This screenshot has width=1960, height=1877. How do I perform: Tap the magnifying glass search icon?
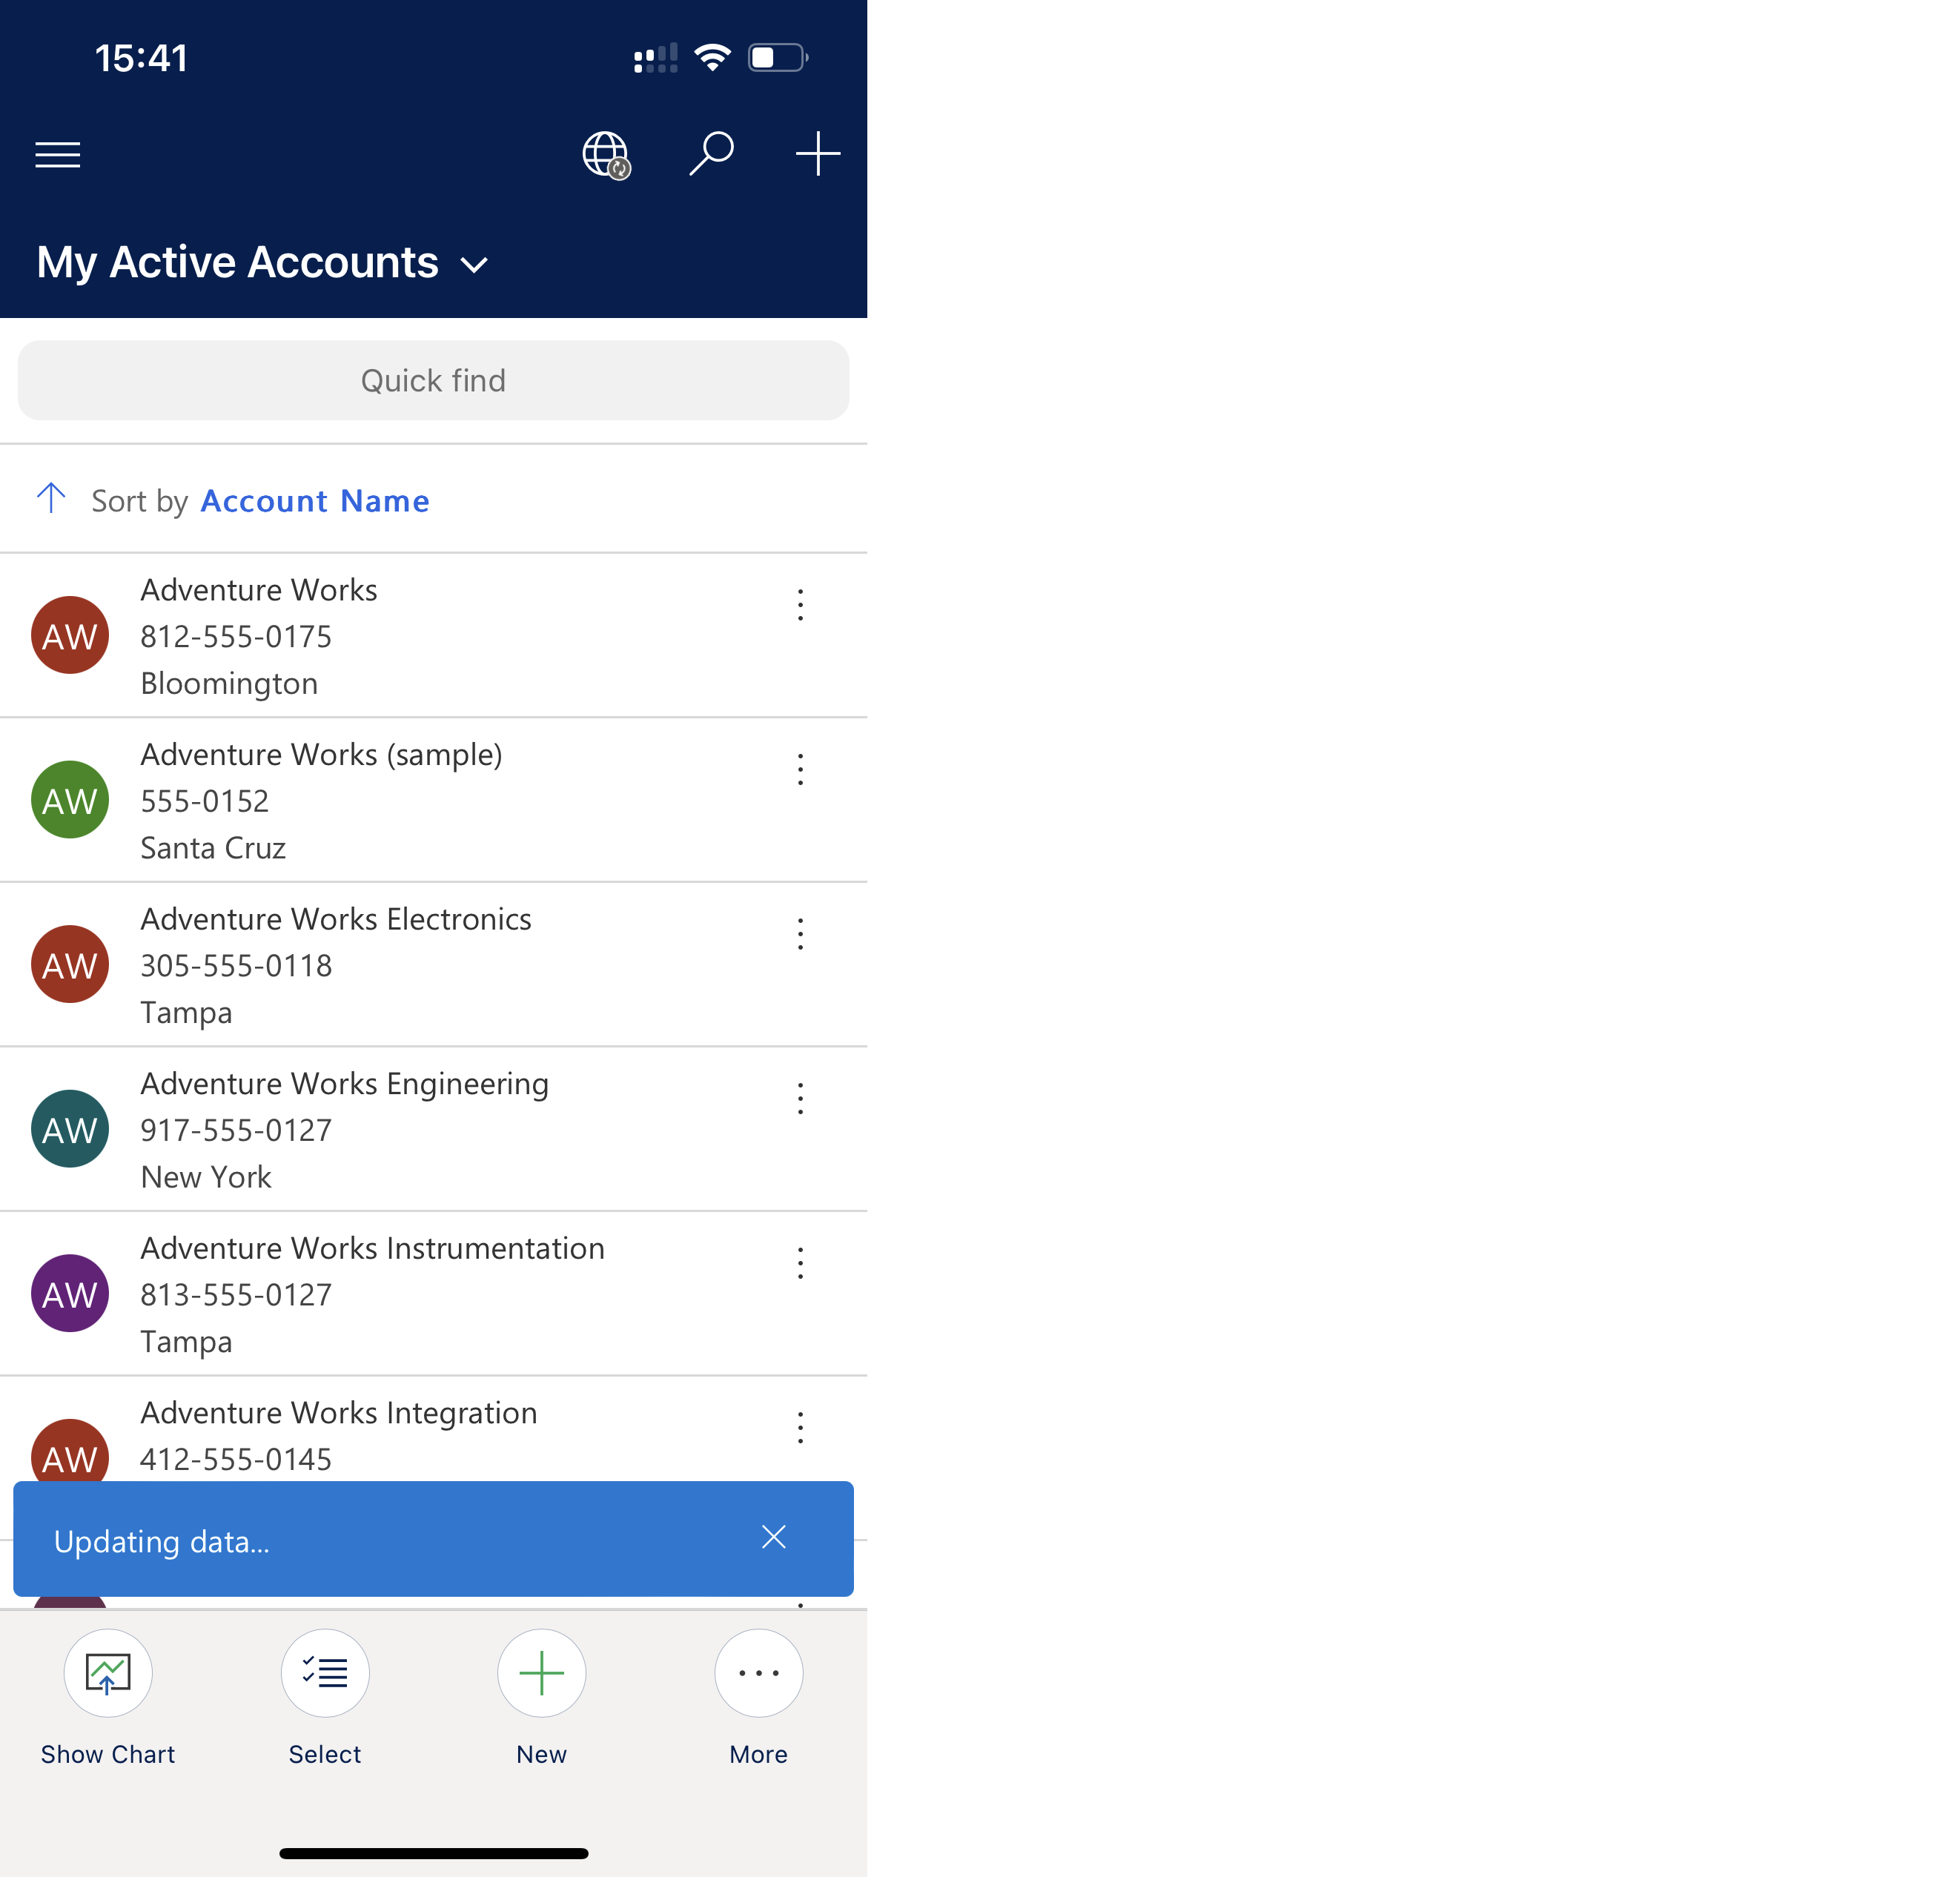[714, 154]
